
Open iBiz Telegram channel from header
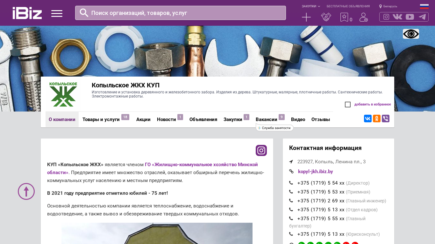422,17
